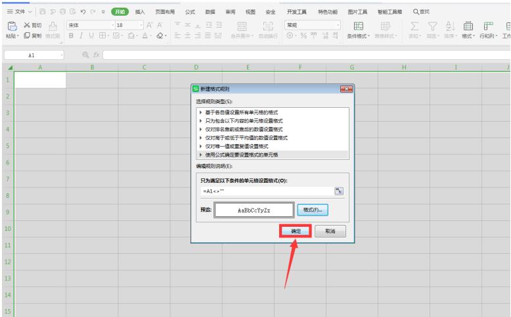Open the quick access toolbar customize arrow
Viewport: 511px width, 317px height.
click(103, 12)
